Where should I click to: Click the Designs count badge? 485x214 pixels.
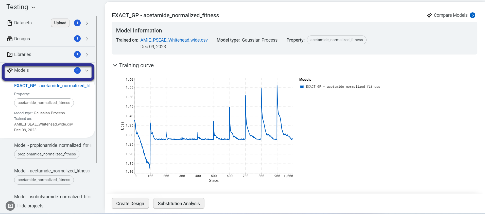77,39
